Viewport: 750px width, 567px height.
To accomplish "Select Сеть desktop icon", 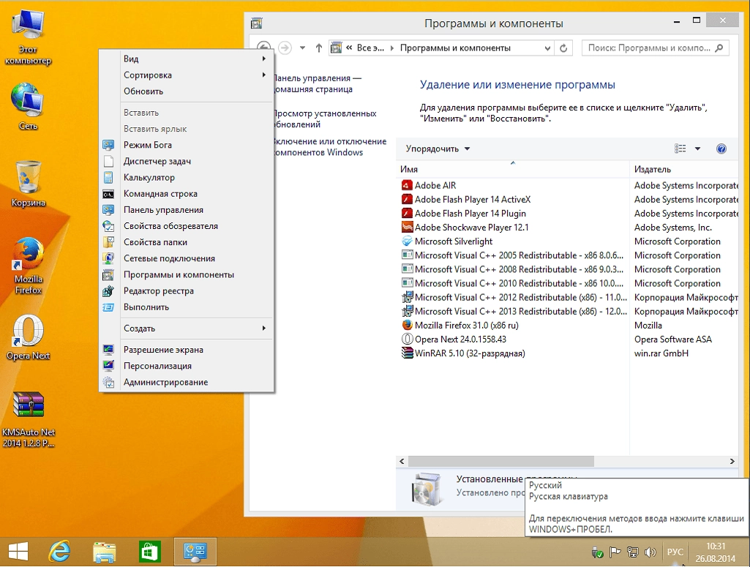I will (29, 107).
